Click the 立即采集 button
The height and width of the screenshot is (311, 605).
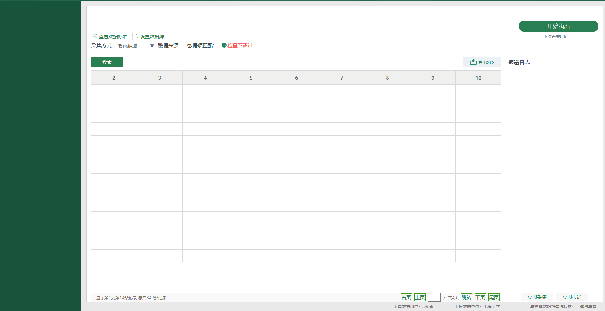click(x=537, y=297)
